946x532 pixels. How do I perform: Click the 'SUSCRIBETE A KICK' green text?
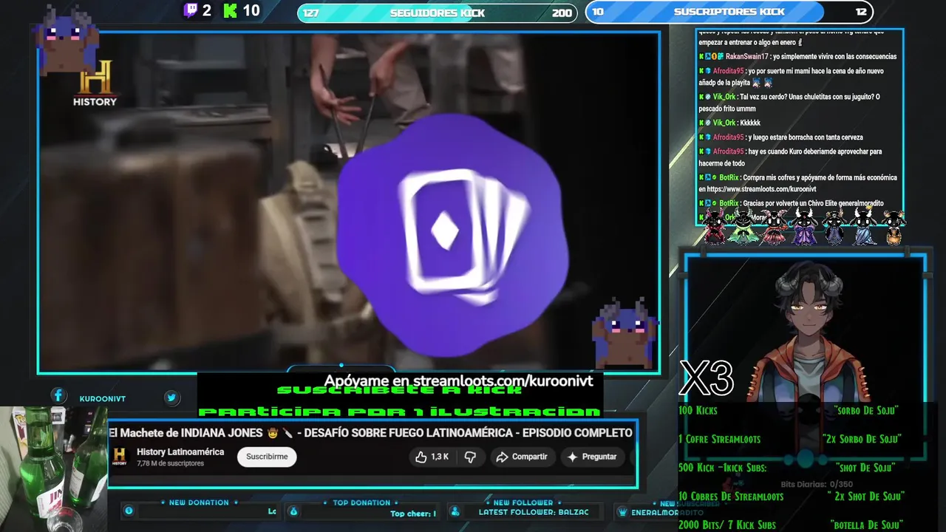[x=399, y=390]
